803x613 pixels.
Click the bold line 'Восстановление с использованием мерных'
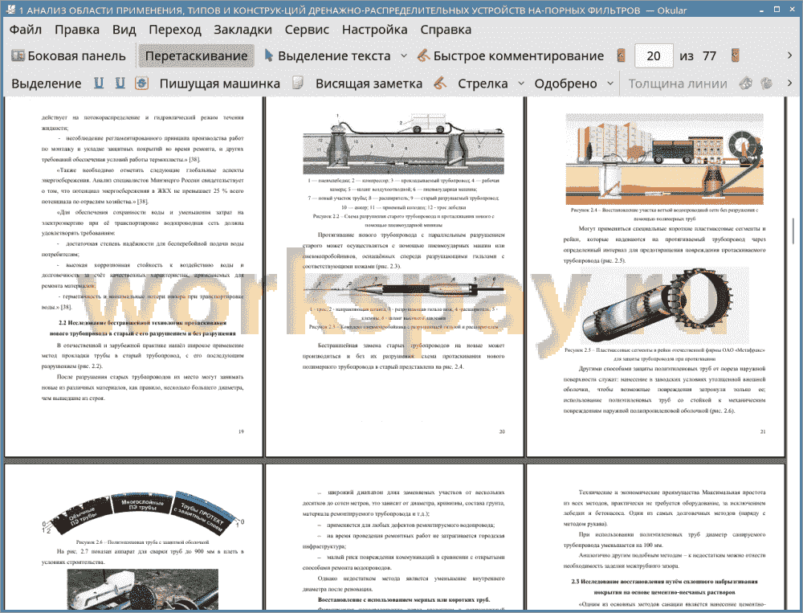coord(404,599)
